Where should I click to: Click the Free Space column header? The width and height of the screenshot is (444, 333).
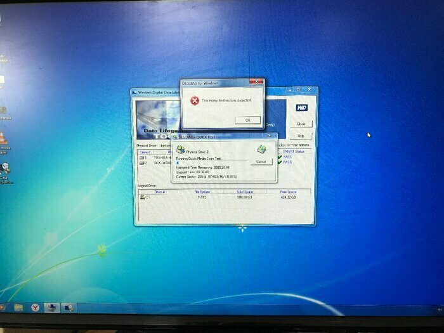tap(289, 191)
